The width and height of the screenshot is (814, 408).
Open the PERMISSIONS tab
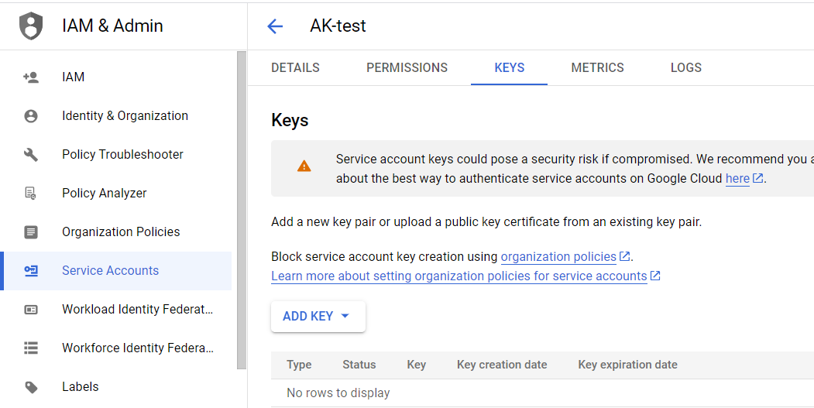coord(407,68)
